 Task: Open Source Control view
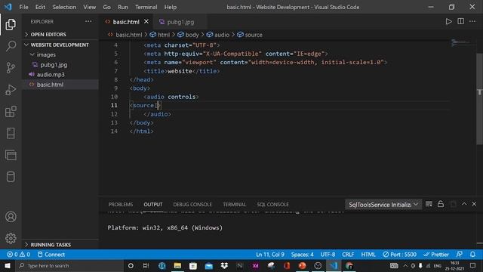[x=11, y=67]
